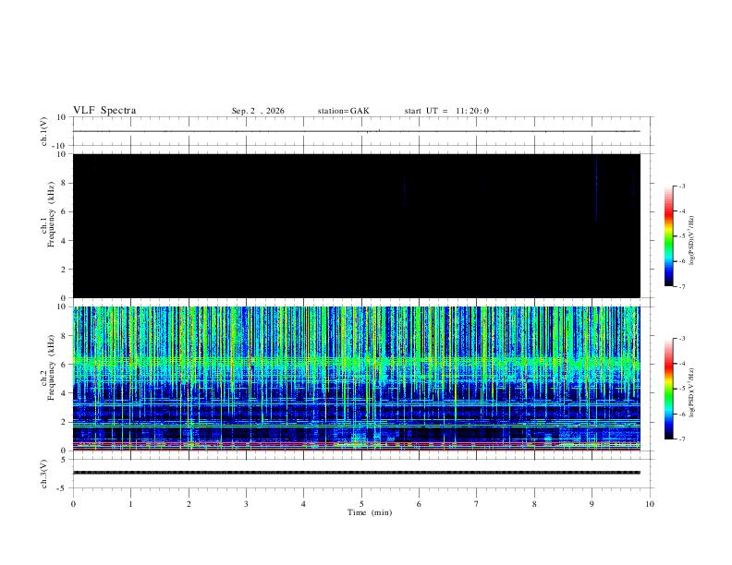
Task: Click the 0-minute tick label on the time axis
Action: (73, 504)
